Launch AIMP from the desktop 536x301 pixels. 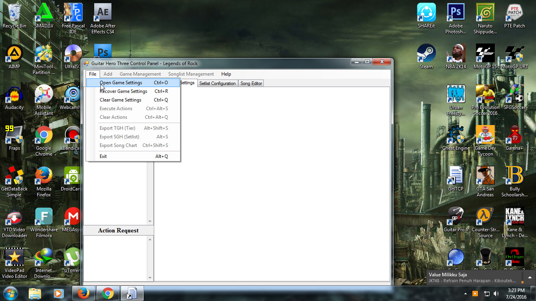tap(15, 57)
